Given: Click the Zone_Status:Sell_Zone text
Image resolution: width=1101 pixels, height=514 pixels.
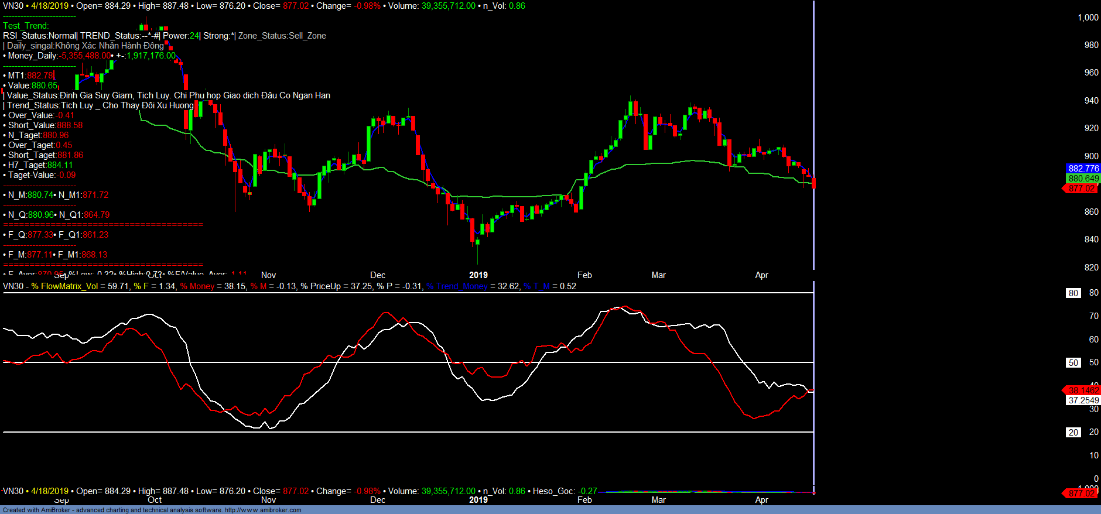Looking at the screenshot, I should pos(282,36).
